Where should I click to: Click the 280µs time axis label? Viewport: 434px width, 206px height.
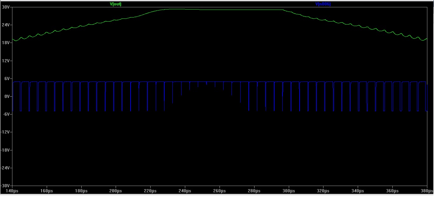tap(254, 191)
